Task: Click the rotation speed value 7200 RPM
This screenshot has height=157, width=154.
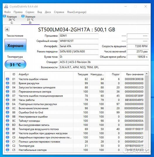Action: coord(138,46)
